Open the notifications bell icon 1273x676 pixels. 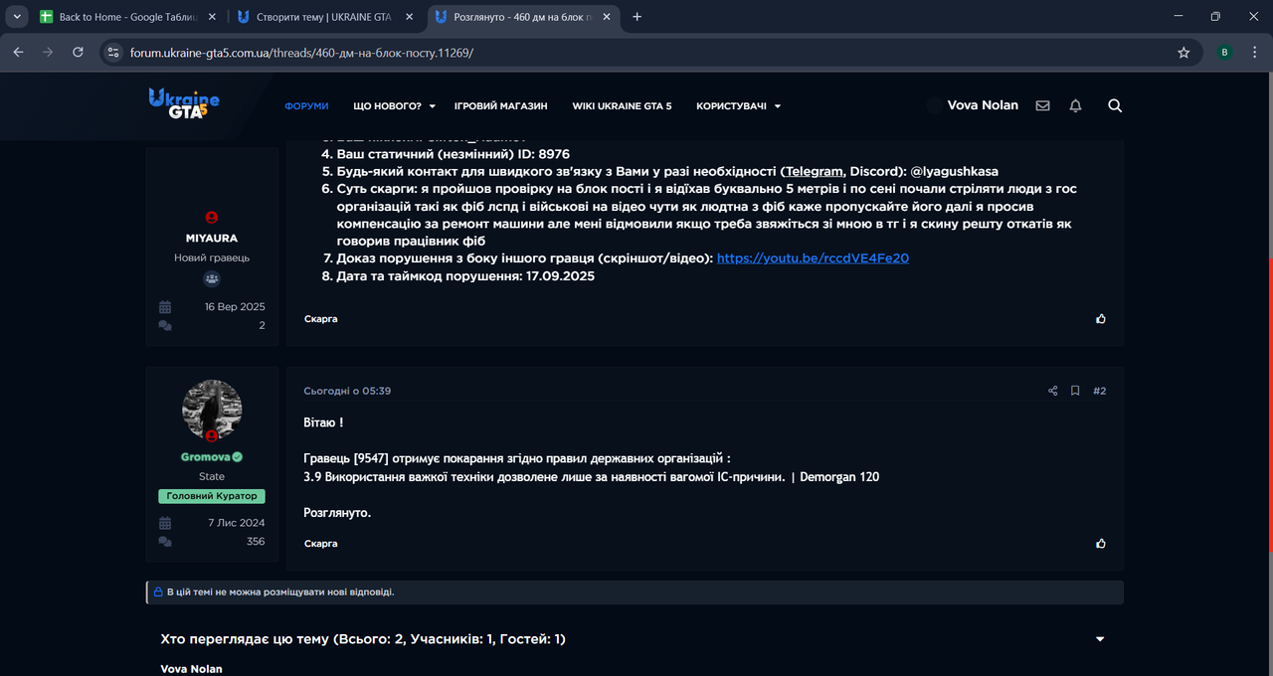1075,105
